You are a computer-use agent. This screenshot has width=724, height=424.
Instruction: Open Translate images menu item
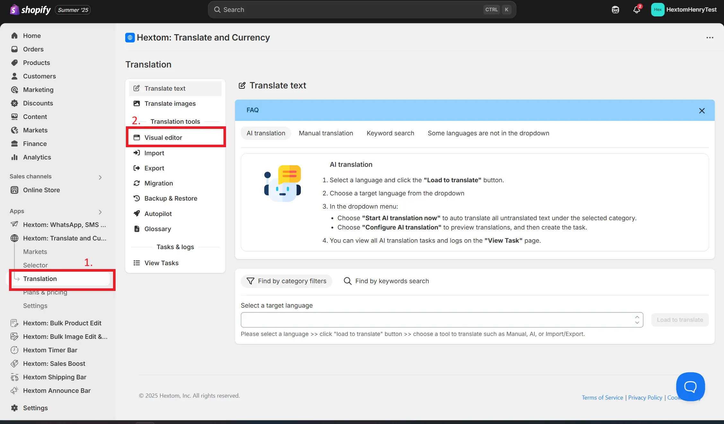click(x=175, y=104)
